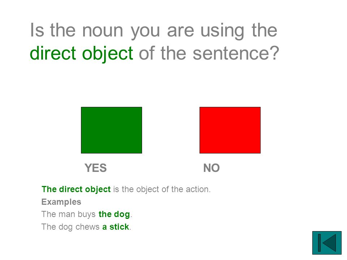Click the word 'using' in the title

[x=222, y=31]
